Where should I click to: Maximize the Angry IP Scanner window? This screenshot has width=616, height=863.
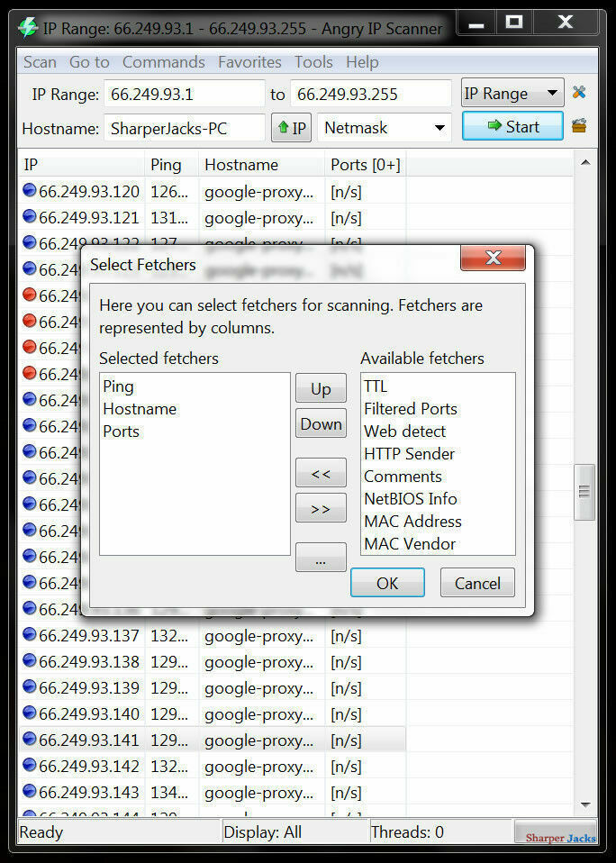coord(514,23)
